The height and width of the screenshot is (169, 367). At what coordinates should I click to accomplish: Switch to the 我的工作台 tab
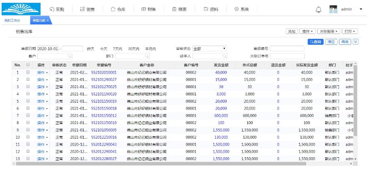pyautogui.click(x=12, y=20)
